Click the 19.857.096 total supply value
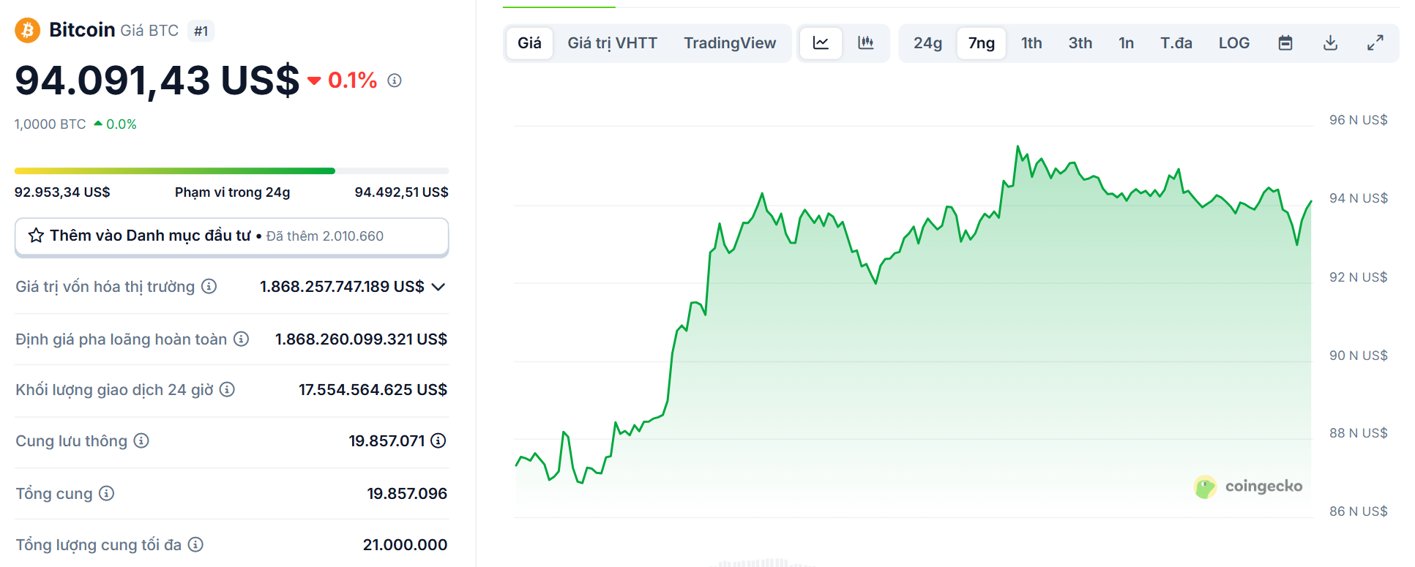1415x567 pixels. tap(407, 494)
